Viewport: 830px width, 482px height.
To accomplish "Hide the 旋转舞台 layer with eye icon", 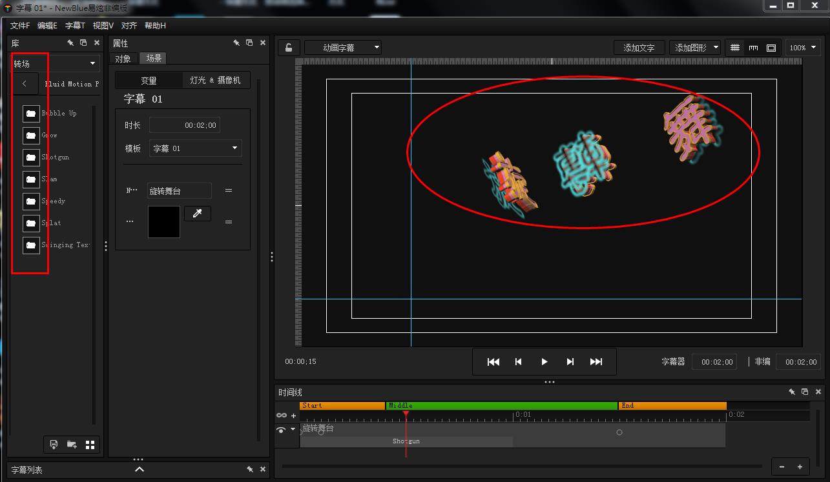I will coord(281,430).
